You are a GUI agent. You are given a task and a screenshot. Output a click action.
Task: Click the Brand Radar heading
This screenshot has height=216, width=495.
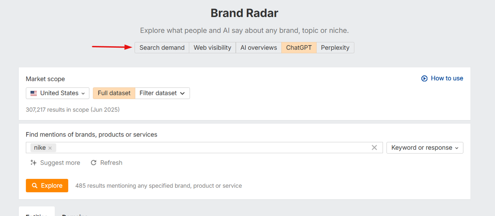(244, 13)
